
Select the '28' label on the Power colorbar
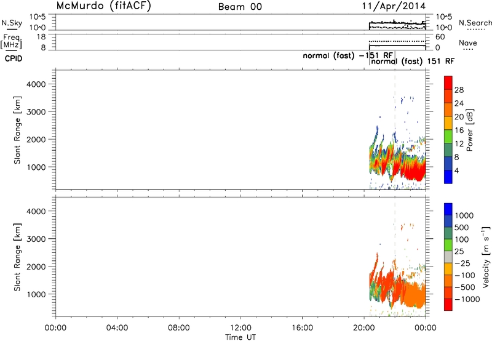click(x=459, y=90)
